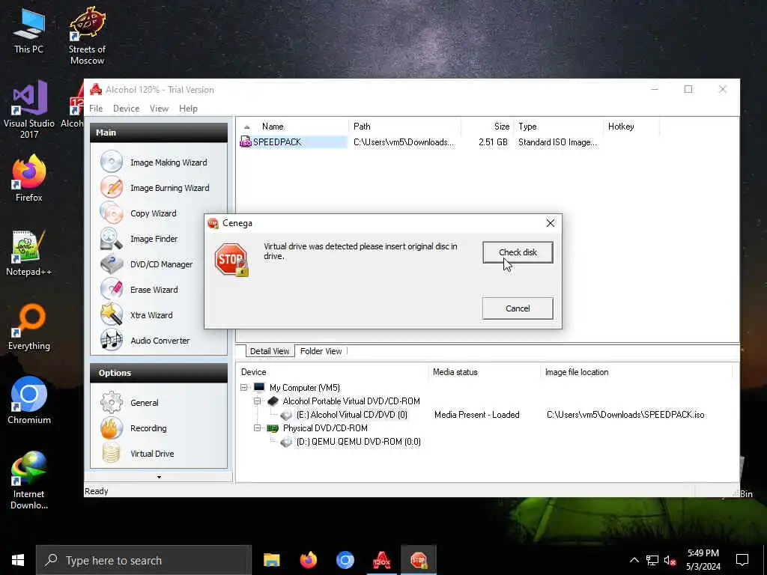The width and height of the screenshot is (767, 575).
Task: Open DVD/CD Manager drive icon
Action: [112, 264]
